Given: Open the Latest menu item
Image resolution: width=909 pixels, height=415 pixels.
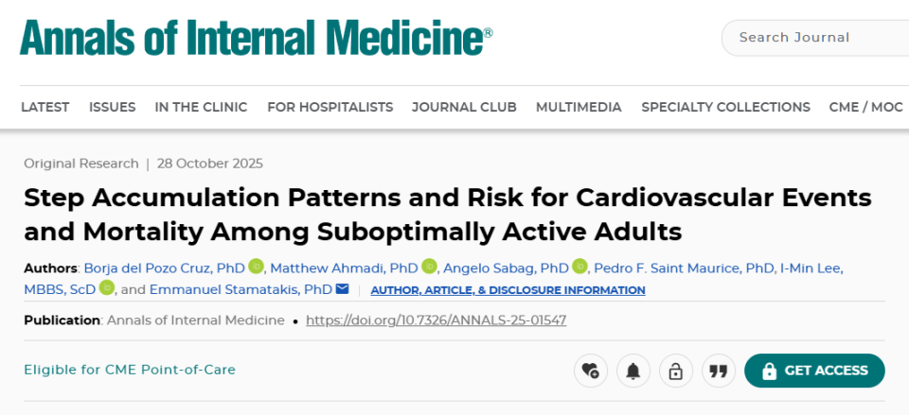Looking at the screenshot, I should click(x=45, y=107).
